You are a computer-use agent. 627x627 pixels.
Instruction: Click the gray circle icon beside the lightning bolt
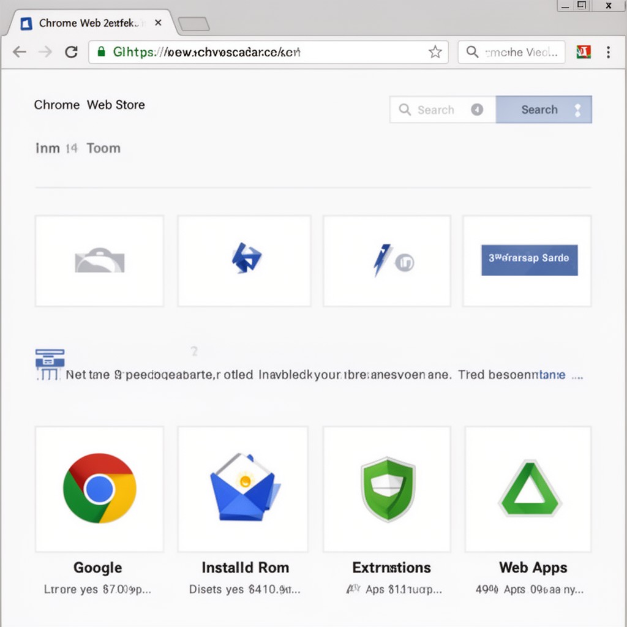[x=405, y=263]
